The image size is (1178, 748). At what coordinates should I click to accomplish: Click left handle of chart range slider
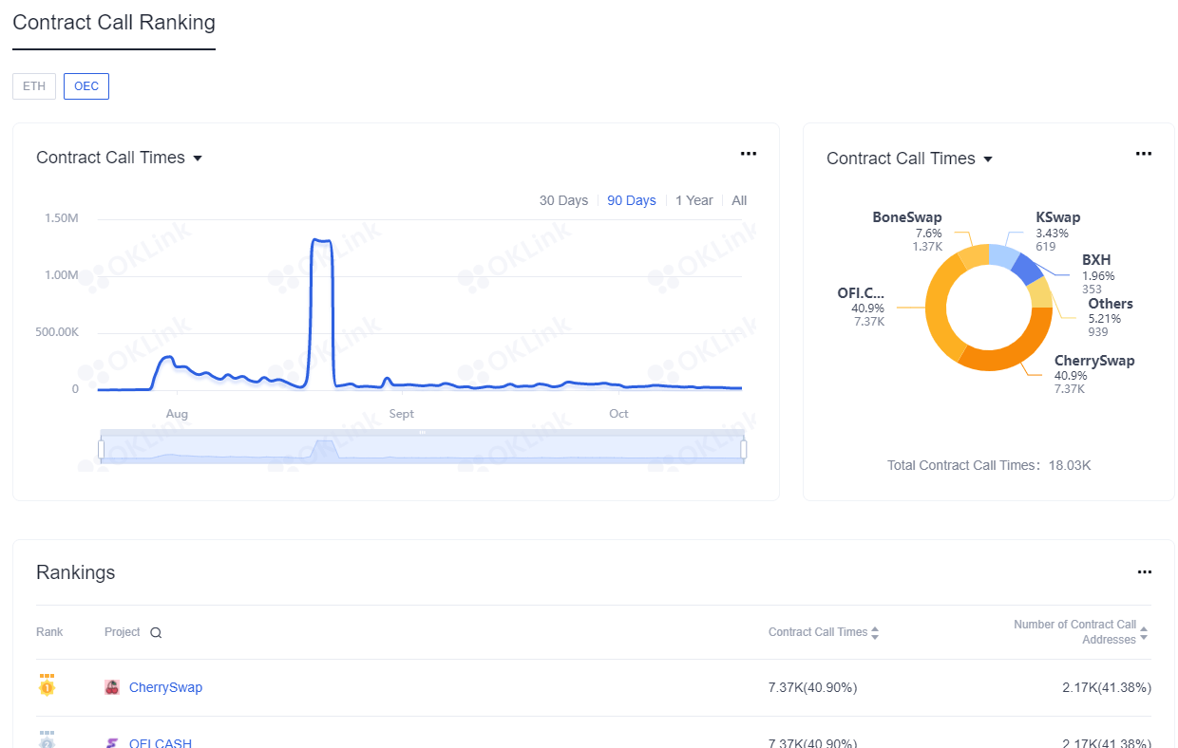pos(101,449)
